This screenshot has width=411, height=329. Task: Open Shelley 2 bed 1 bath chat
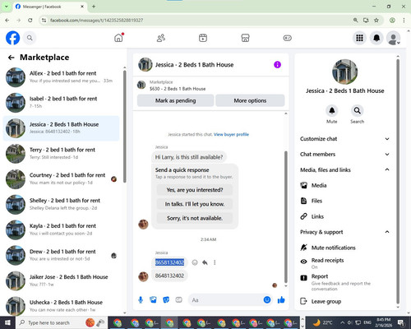62,204
